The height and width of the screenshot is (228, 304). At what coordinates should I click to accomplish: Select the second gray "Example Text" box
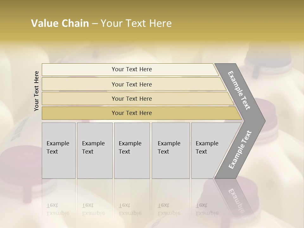click(94, 150)
